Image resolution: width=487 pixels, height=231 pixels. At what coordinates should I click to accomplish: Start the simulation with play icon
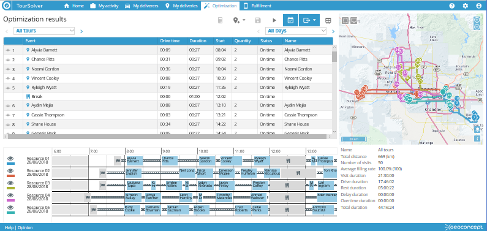[274, 20]
